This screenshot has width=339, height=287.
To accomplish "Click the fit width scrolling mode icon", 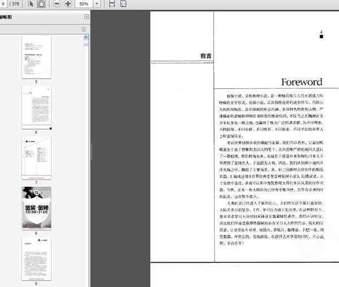I will coord(112,4).
